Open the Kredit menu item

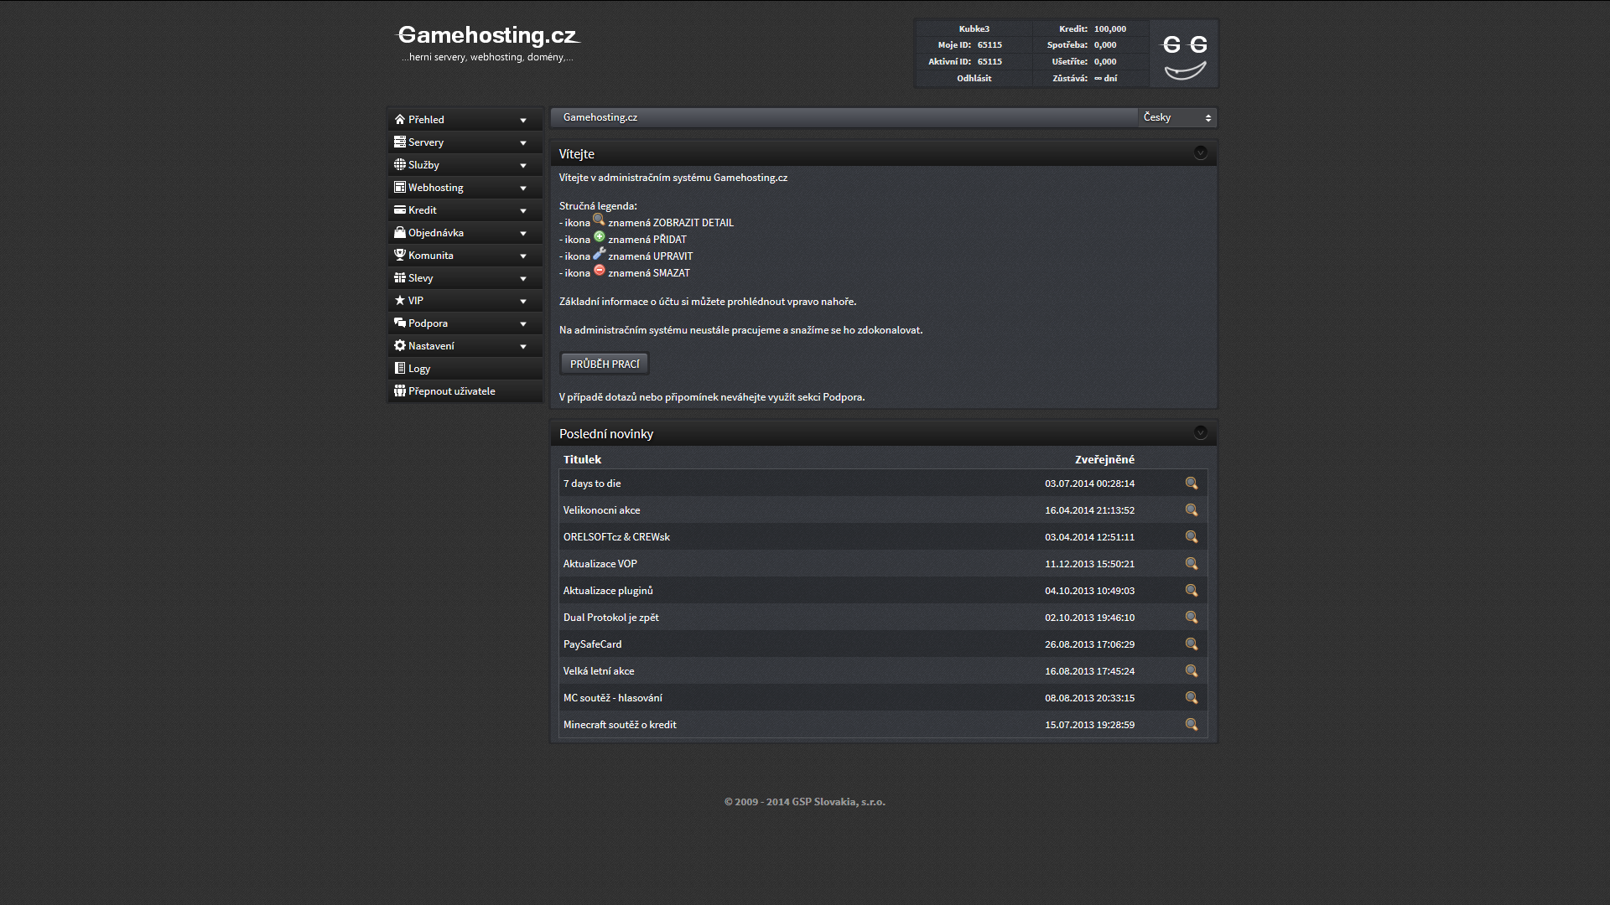465,209
